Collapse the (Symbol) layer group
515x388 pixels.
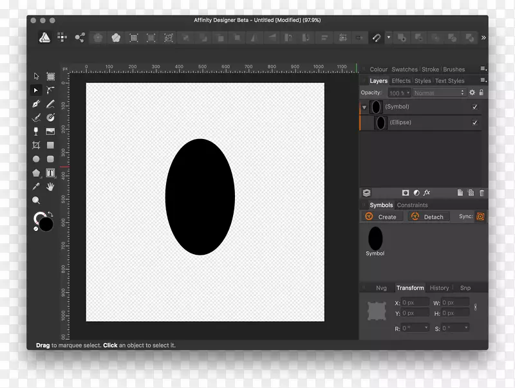tap(364, 107)
